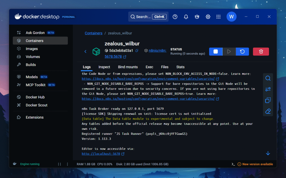Screen dimensions: 286x178
Task: Restart the container with restart icon
Action: pos(242,52)
